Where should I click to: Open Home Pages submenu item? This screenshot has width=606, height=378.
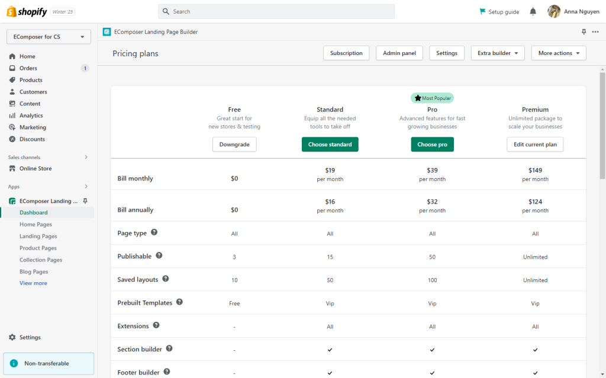pyautogui.click(x=36, y=225)
